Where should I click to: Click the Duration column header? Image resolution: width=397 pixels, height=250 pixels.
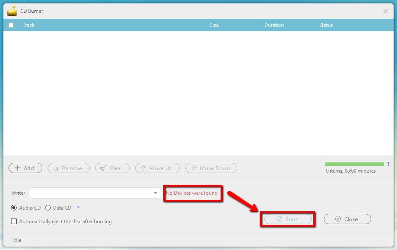click(x=274, y=25)
